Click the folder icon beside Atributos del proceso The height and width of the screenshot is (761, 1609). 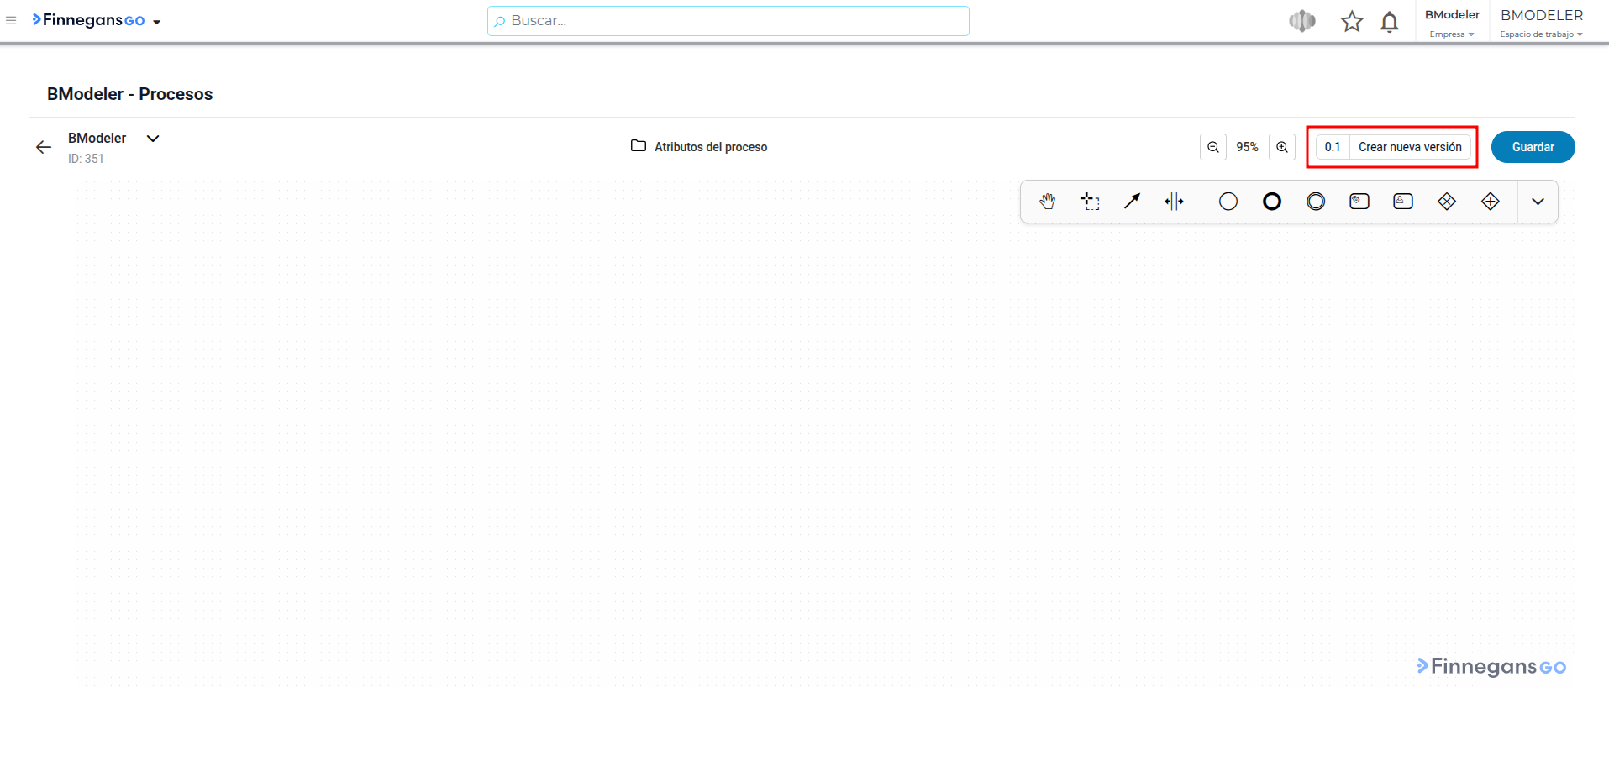[x=639, y=146]
